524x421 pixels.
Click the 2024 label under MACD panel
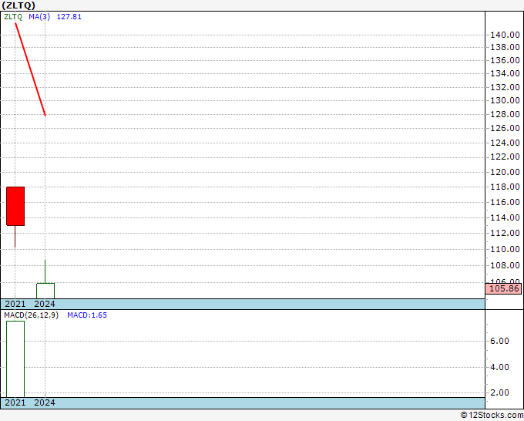click(45, 402)
